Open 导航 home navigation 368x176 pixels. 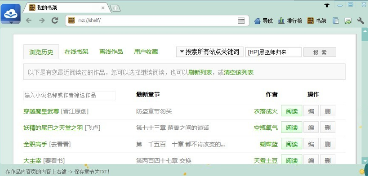(x=263, y=21)
